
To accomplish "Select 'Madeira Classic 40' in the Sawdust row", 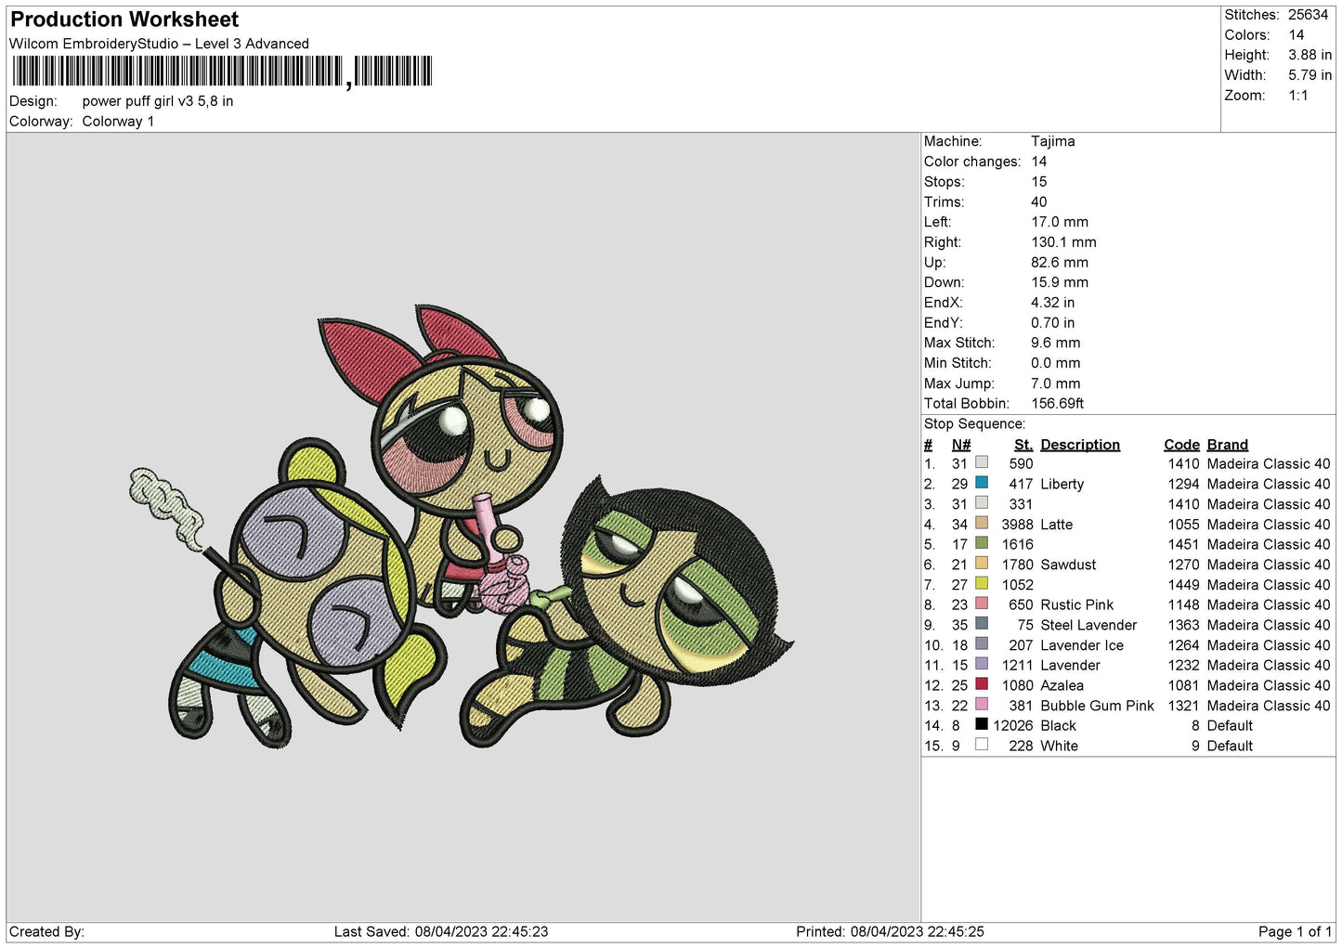I will (x=1269, y=565).
